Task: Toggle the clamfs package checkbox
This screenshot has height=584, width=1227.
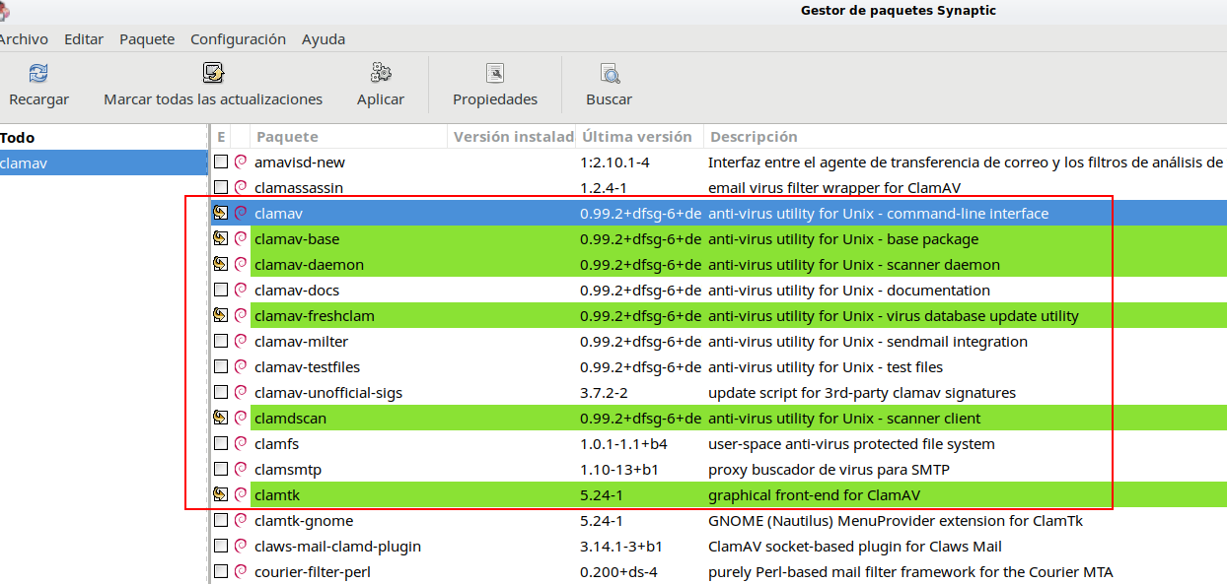Action: point(221,443)
